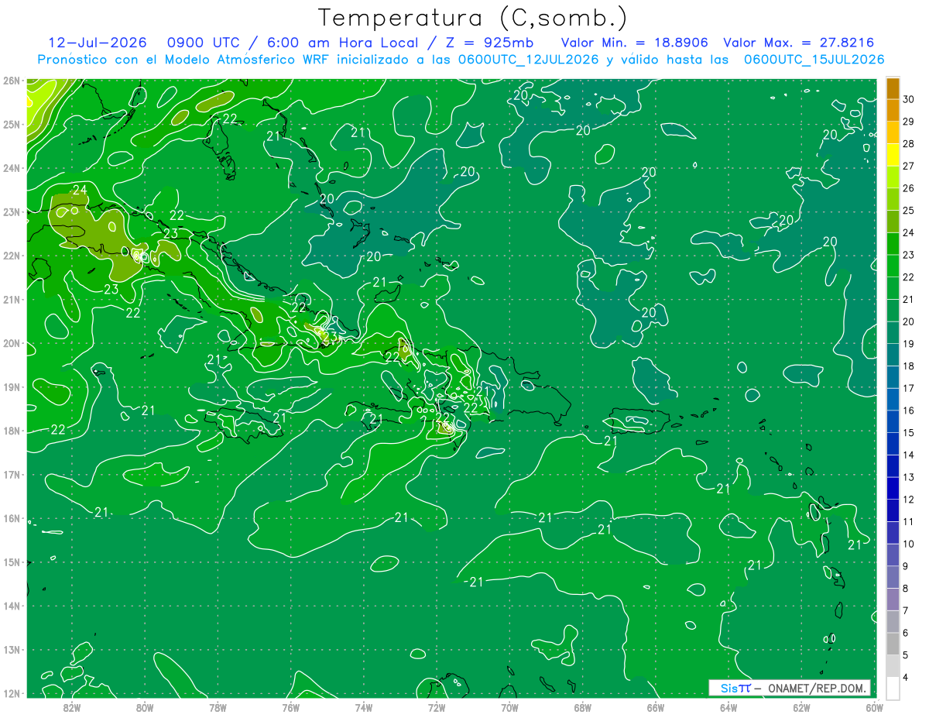The image size is (929, 718).
Task: Click the '28' label on the color scale
Action: pyautogui.click(x=908, y=144)
